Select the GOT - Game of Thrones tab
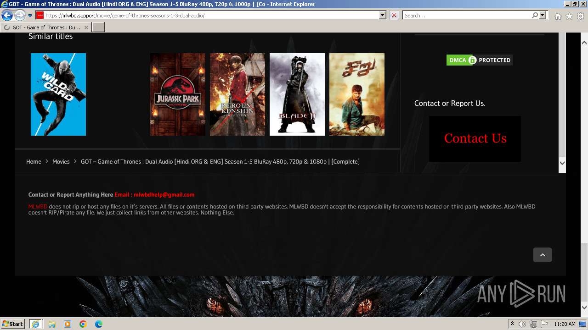Viewport: 588px width, 330px height. click(46, 27)
